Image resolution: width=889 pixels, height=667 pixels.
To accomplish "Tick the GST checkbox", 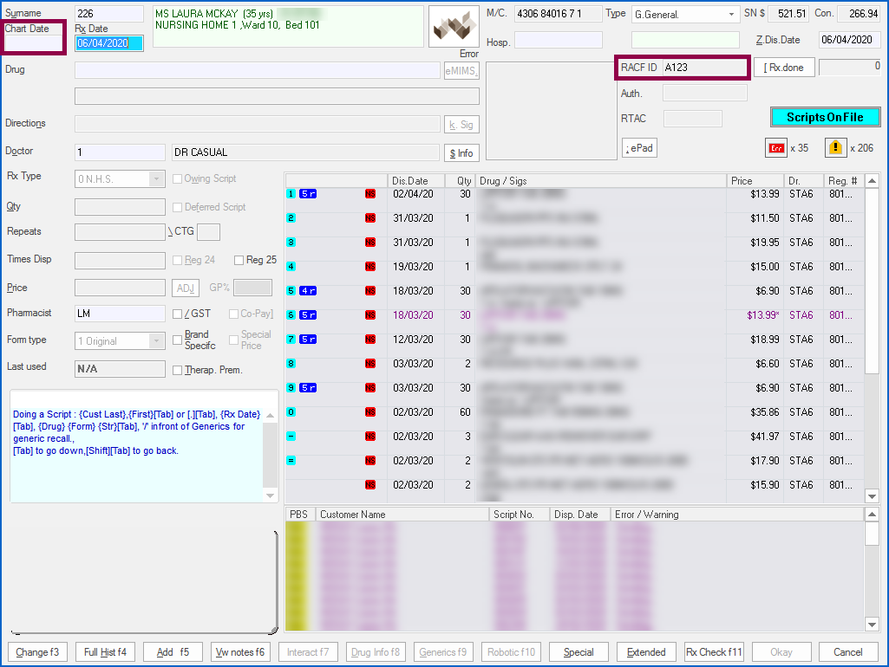I will pyautogui.click(x=178, y=314).
